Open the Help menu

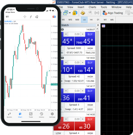129,7
